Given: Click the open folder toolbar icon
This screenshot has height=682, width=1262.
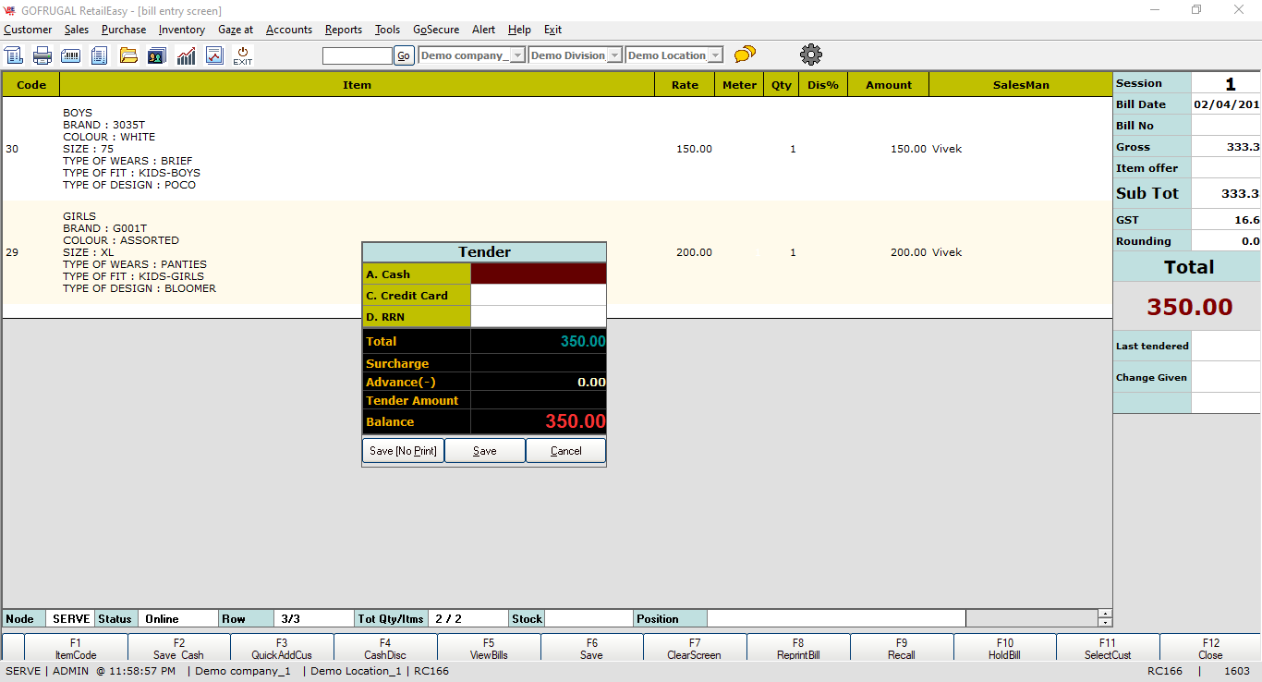Looking at the screenshot, I should (128, 55).
